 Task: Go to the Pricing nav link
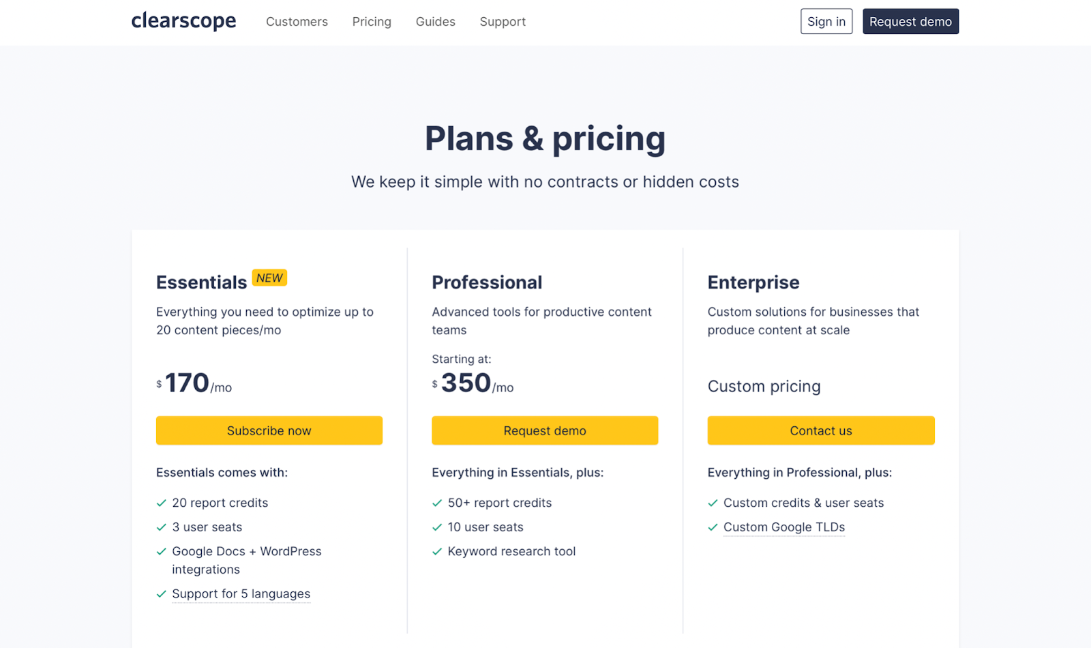tap(372, 22)
